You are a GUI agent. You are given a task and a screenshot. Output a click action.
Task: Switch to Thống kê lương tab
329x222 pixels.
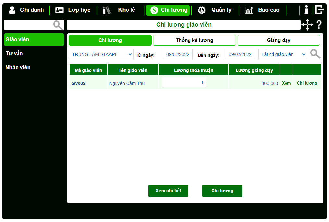194,40
